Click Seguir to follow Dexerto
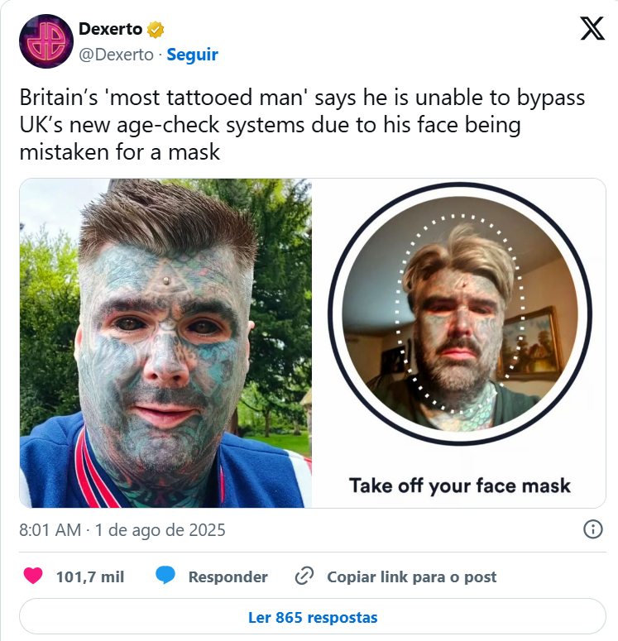Viewport: 618px width, 641px height. 192,55
